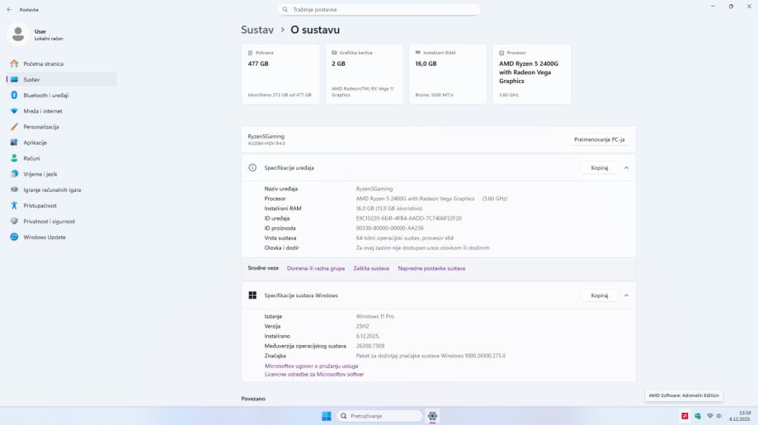This screenshot has width=758, height=425.
Task: Open Početna stranica via its house icon
Action: (x=14, y=63)
